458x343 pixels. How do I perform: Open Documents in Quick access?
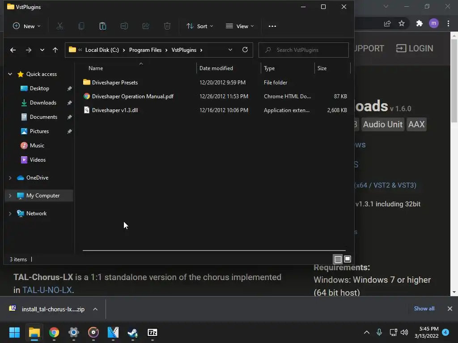pos(43,117)
